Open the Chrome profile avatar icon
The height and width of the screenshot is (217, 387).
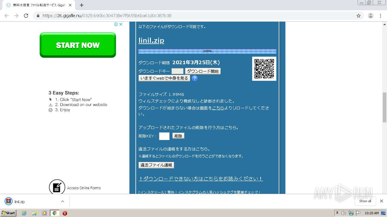(x=370, y=16)
